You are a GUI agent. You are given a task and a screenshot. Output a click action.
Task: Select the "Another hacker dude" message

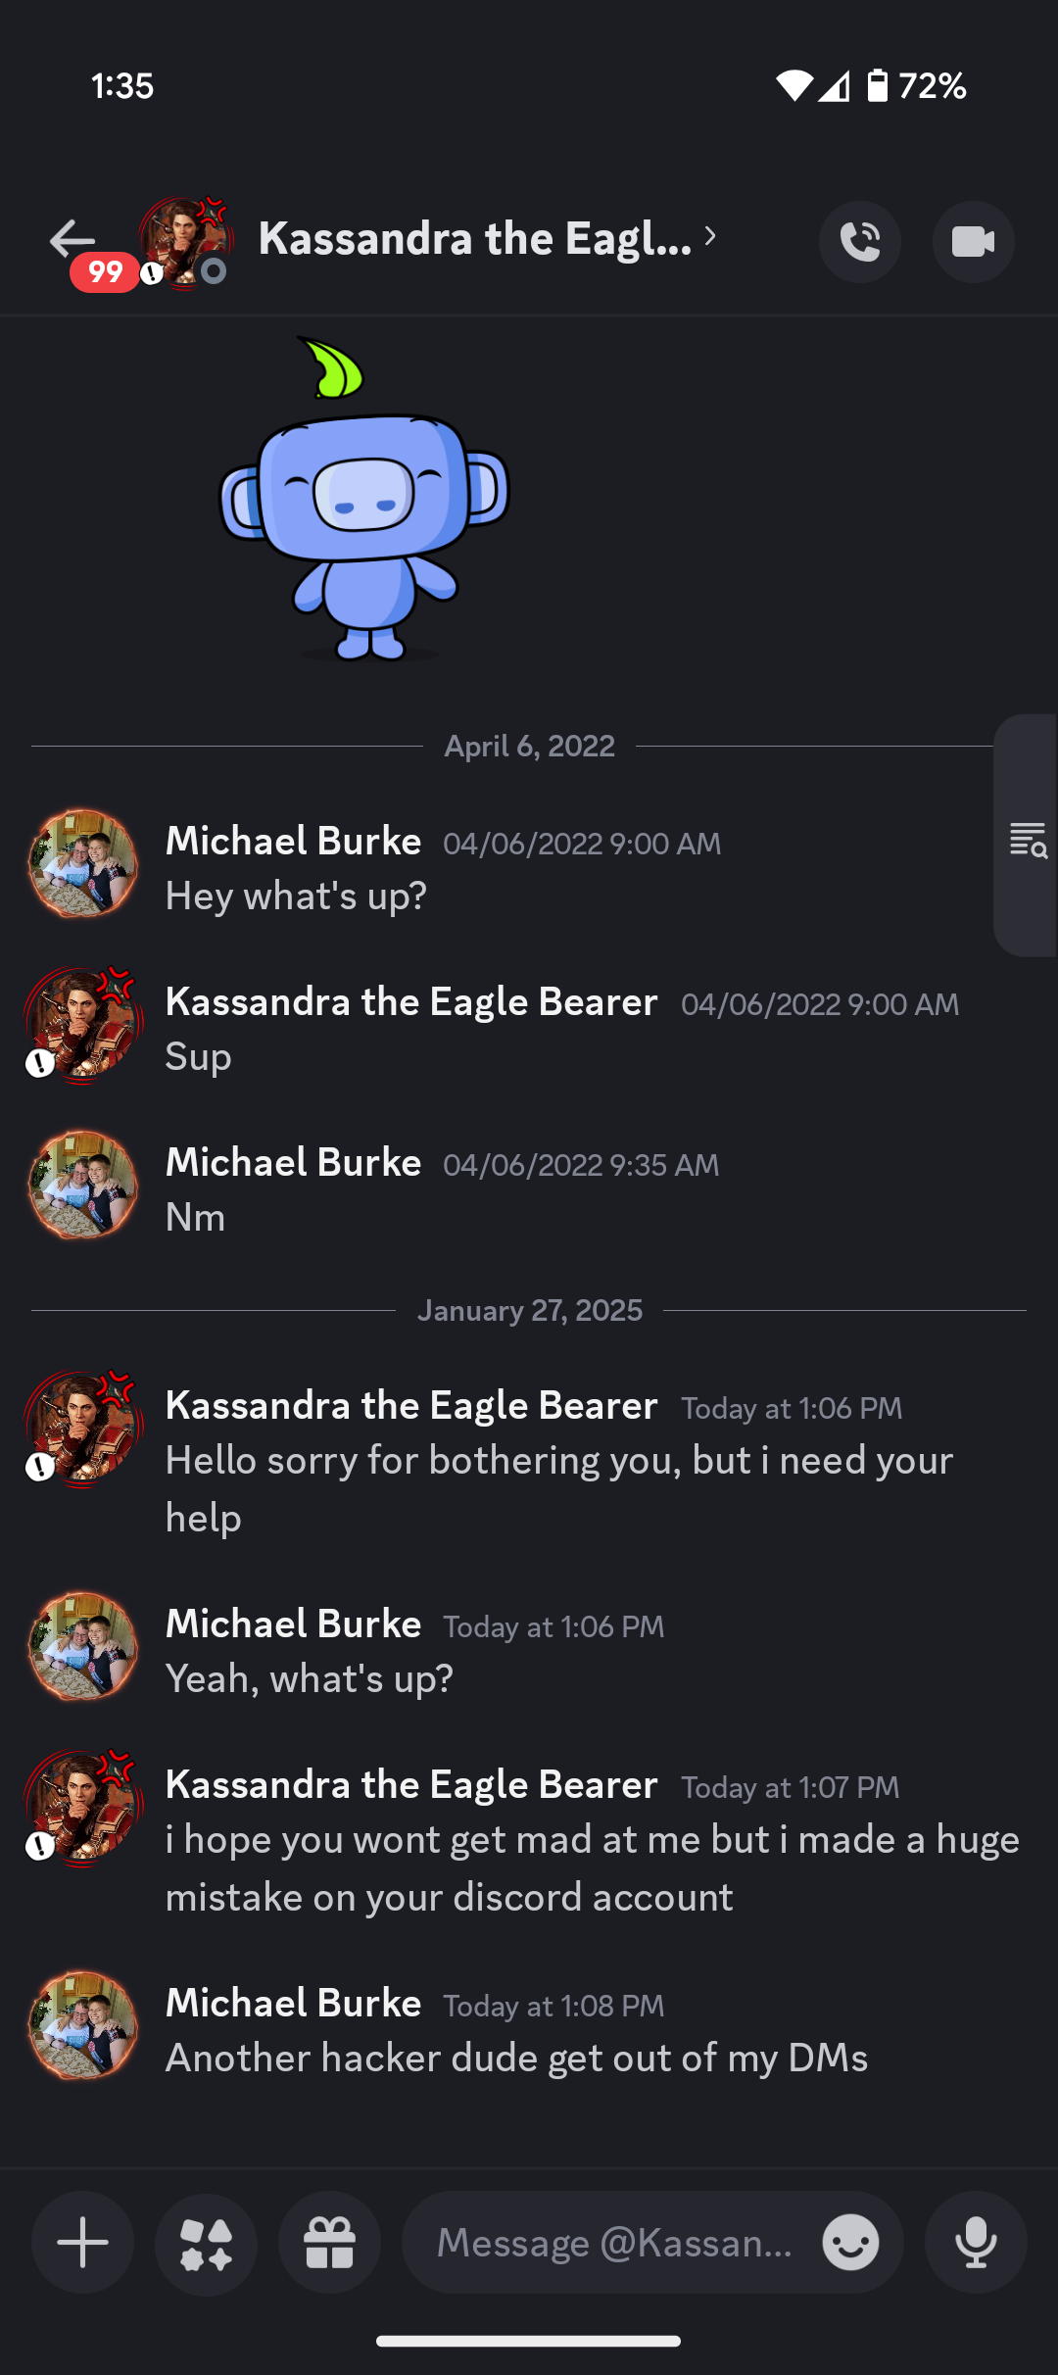coord(516,2059)
